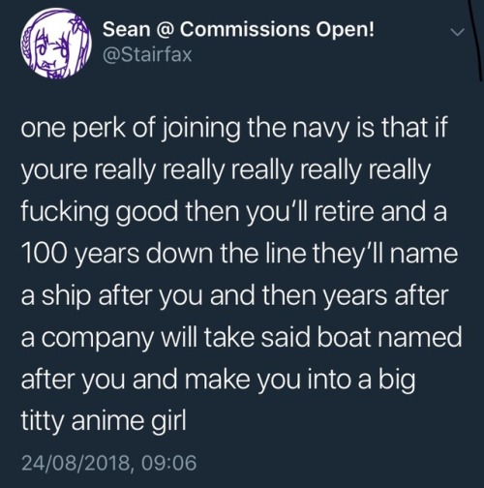Click the word 'company' in the tweet
The image size is (484, 488).
pos(99,339)
